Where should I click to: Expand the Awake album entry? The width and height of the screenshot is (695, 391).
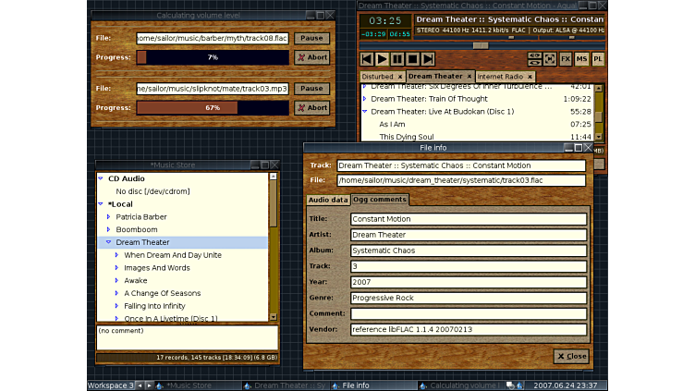point(117,280)
